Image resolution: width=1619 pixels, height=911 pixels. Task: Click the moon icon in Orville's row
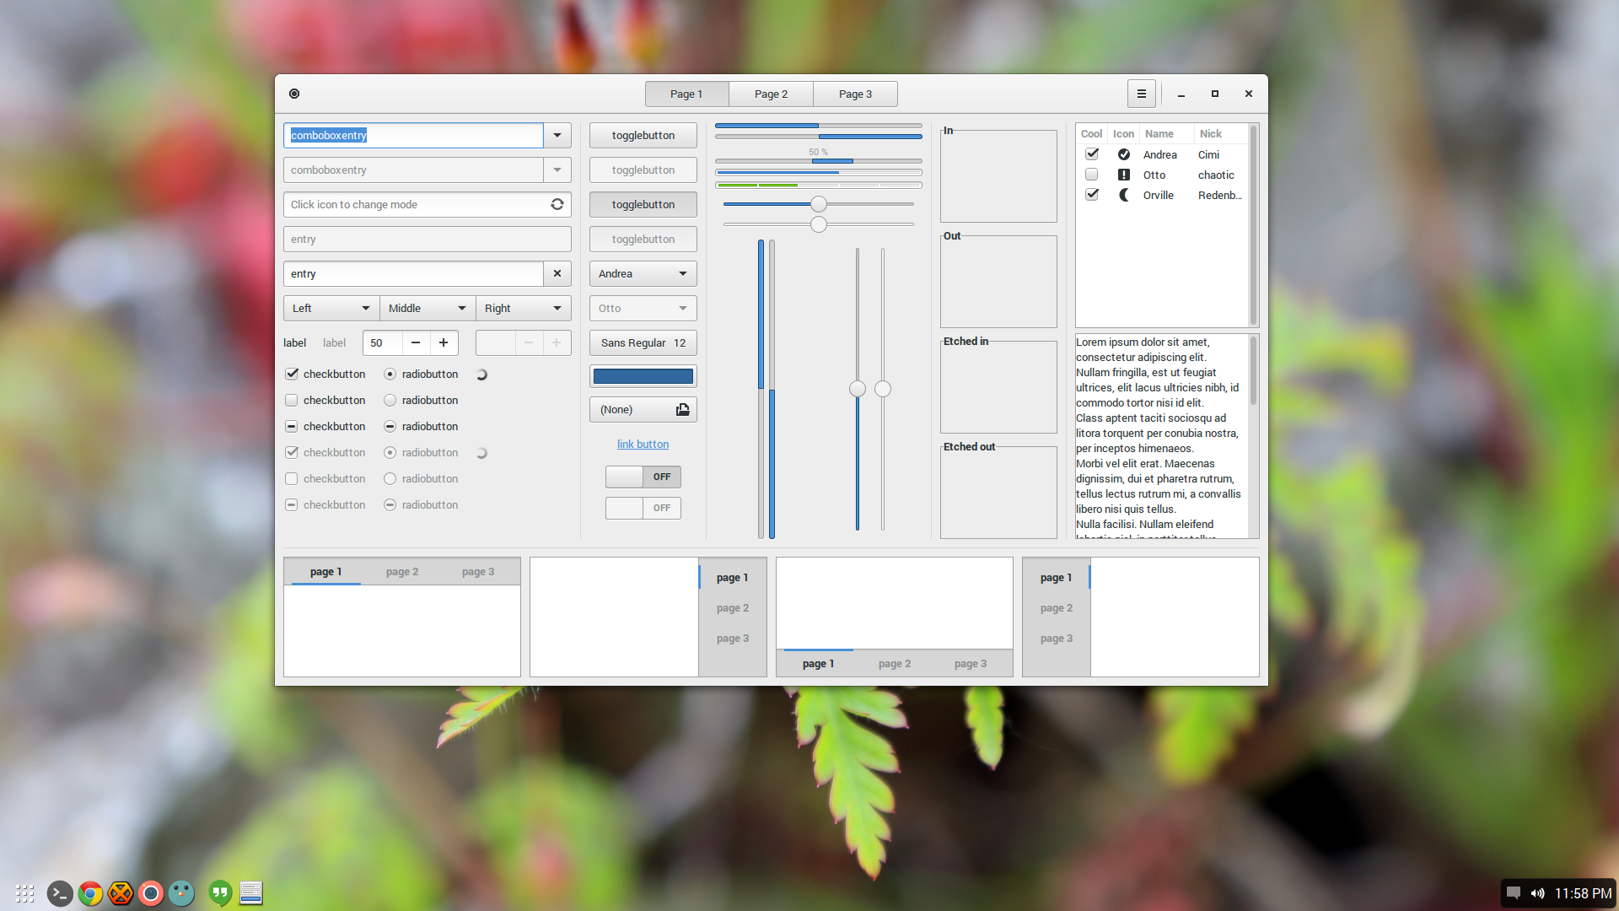click(1124, 195)
